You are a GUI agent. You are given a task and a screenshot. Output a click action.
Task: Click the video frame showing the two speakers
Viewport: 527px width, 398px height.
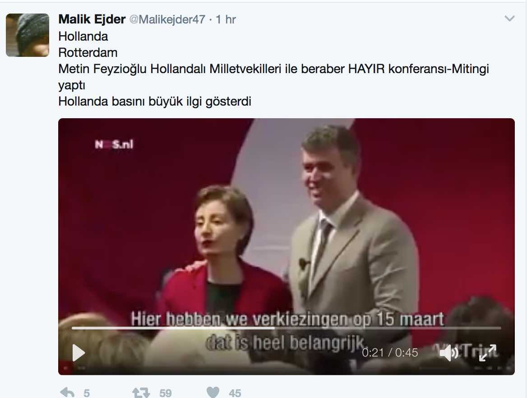(287, 218)
